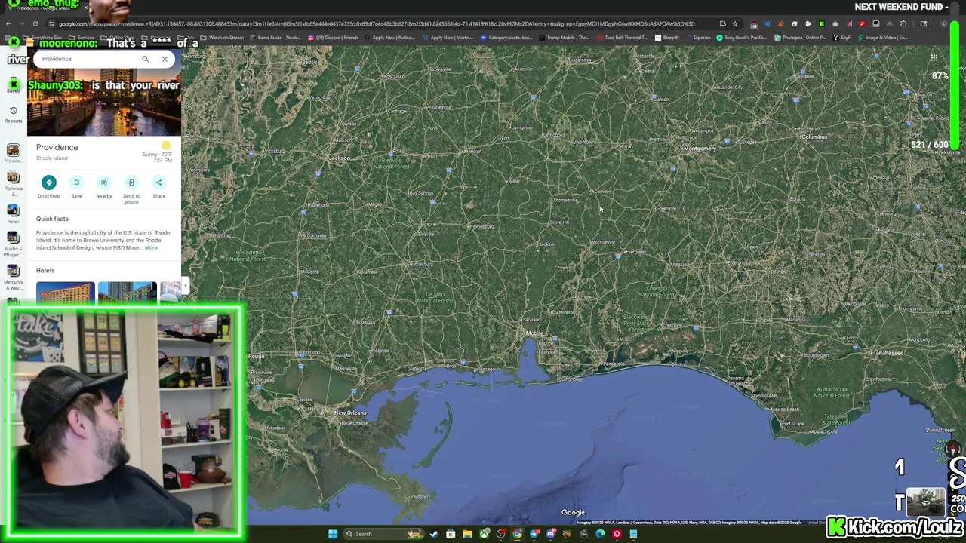966x543 pixels.
Task: Open the Everything Else bookmarks folder
Action: 42,38
